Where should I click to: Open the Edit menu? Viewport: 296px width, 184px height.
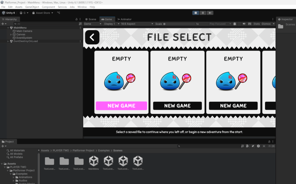10,7
